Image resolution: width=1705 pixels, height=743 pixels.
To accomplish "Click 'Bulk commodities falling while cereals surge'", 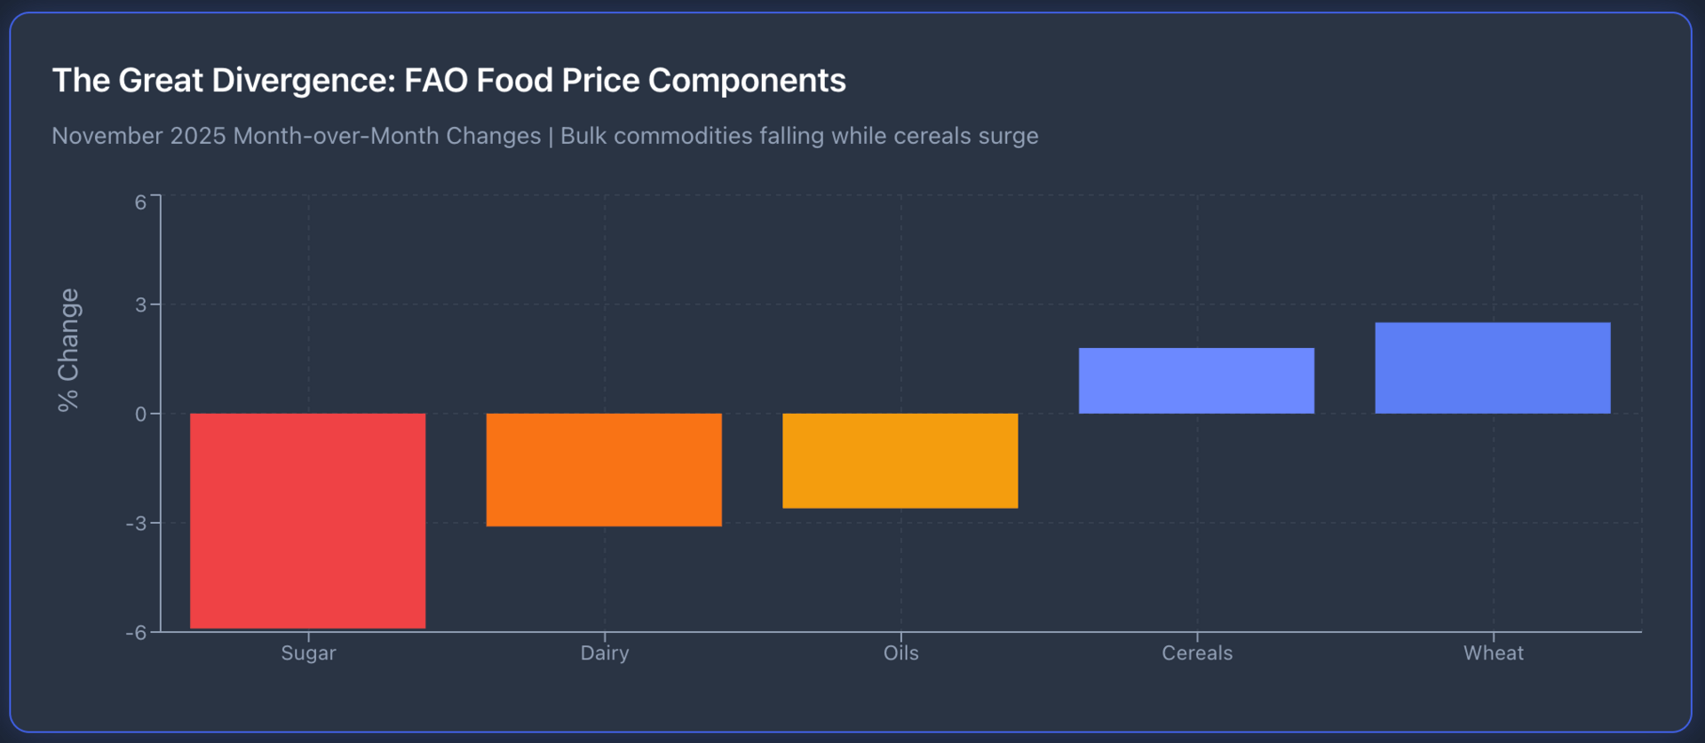I will click(799, 136).
